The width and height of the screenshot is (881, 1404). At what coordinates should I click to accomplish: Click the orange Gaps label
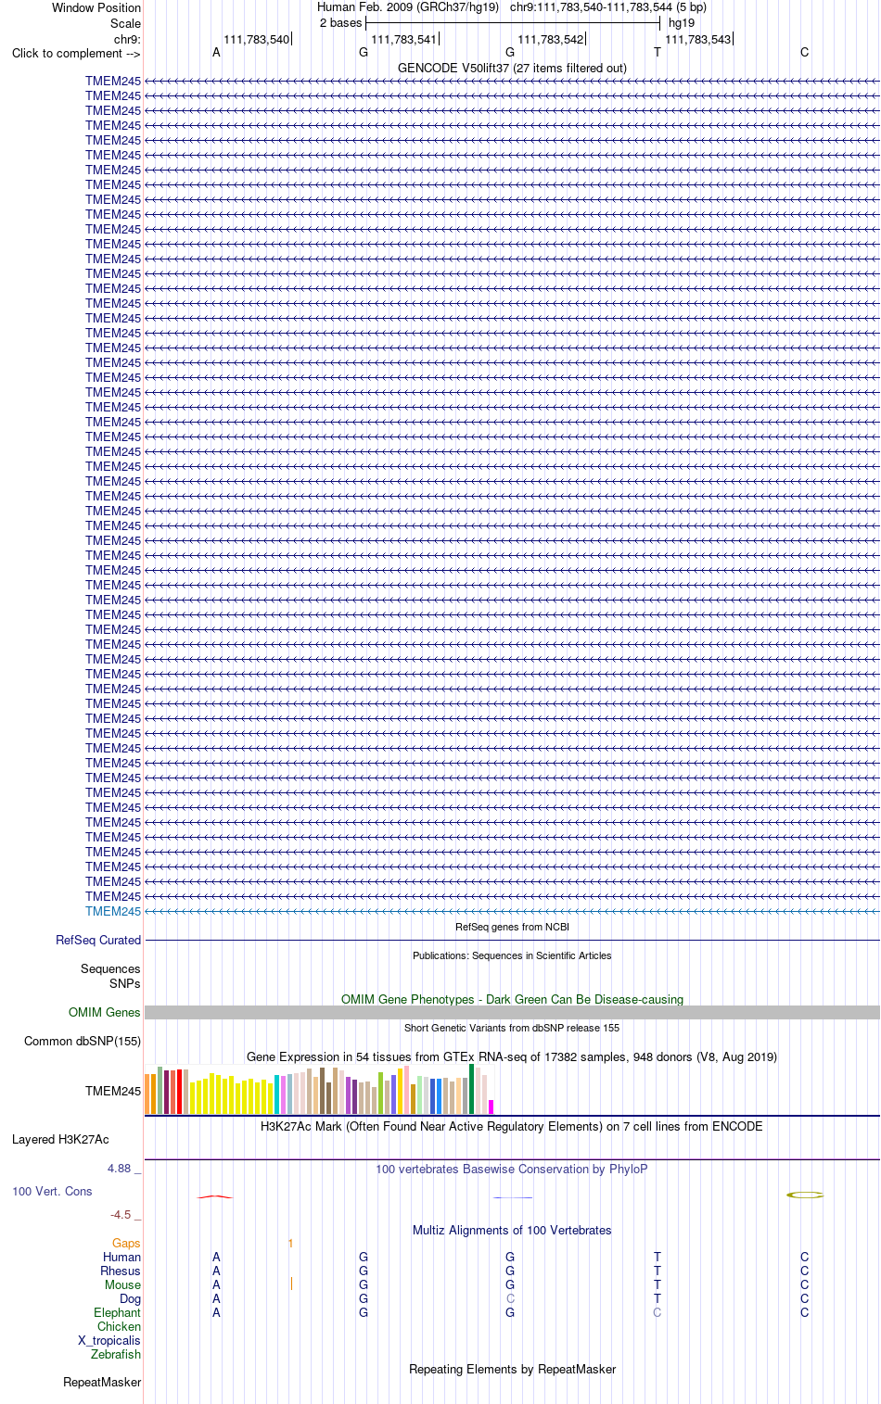click(126, 1243)
